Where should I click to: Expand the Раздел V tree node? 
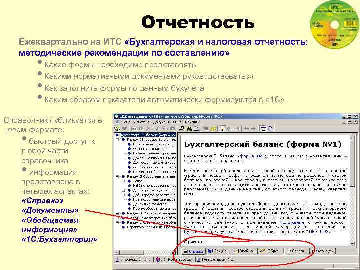(117, 222)
